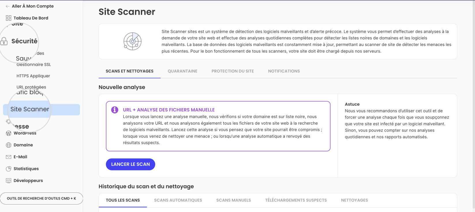
Task: Click the WordPress logo icon
Action: tap(8, 133)
